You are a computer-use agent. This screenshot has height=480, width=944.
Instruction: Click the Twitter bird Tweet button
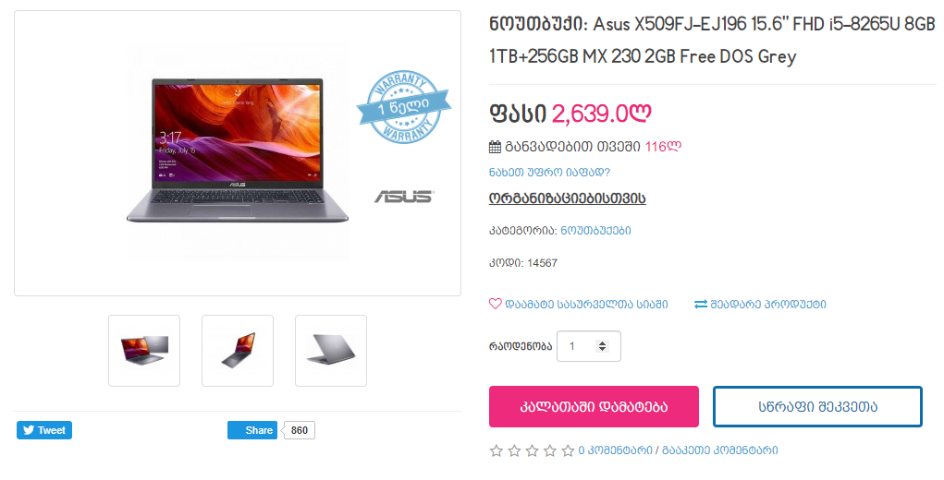tap(44, 430)
